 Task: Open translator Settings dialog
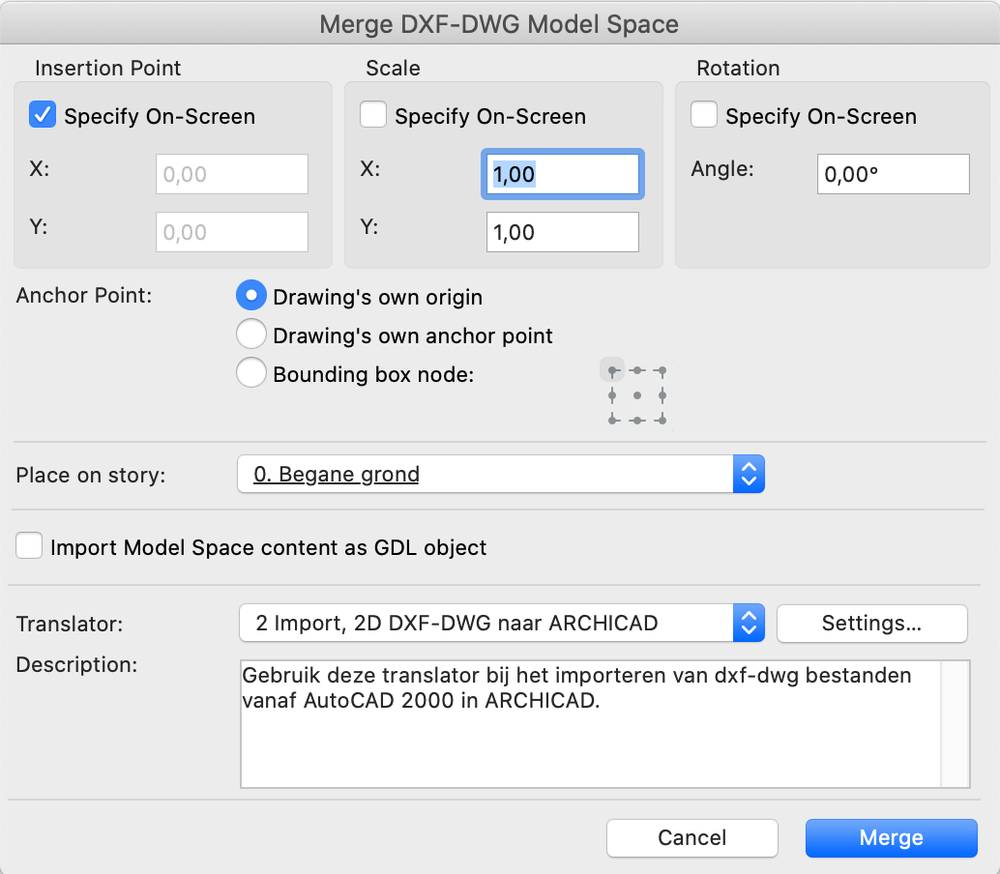pos(871,623)
